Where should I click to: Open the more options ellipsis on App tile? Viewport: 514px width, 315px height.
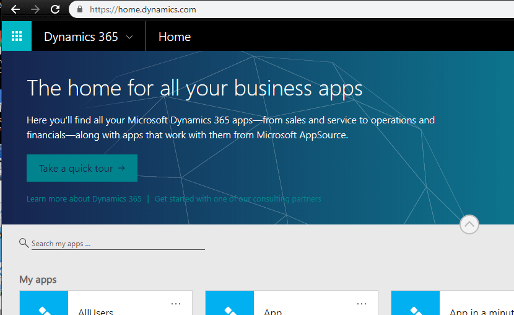[362, 304]
